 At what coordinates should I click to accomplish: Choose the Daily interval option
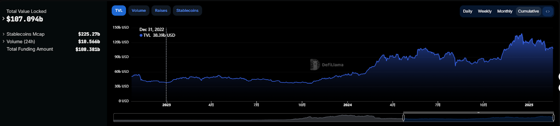pos(468,11)
